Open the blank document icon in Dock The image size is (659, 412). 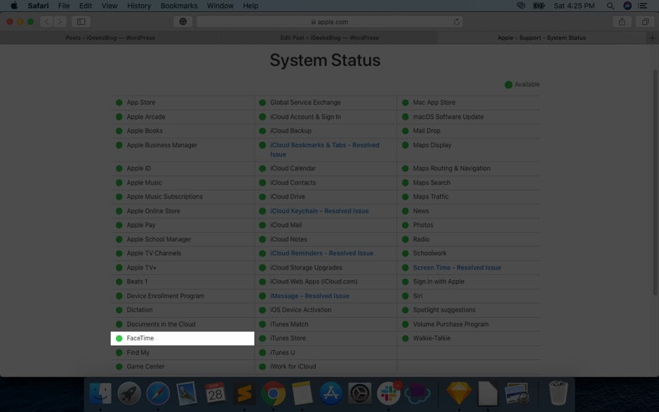click(x=488, y=394)
